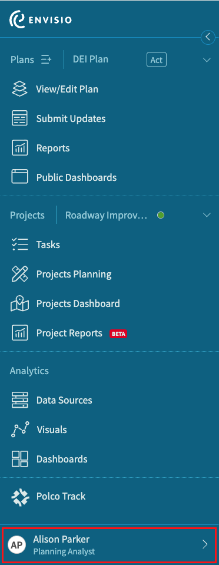Screen dimensions: 219x565
Task: Click the Tasks checklist icon
Action: click(20, 244)
